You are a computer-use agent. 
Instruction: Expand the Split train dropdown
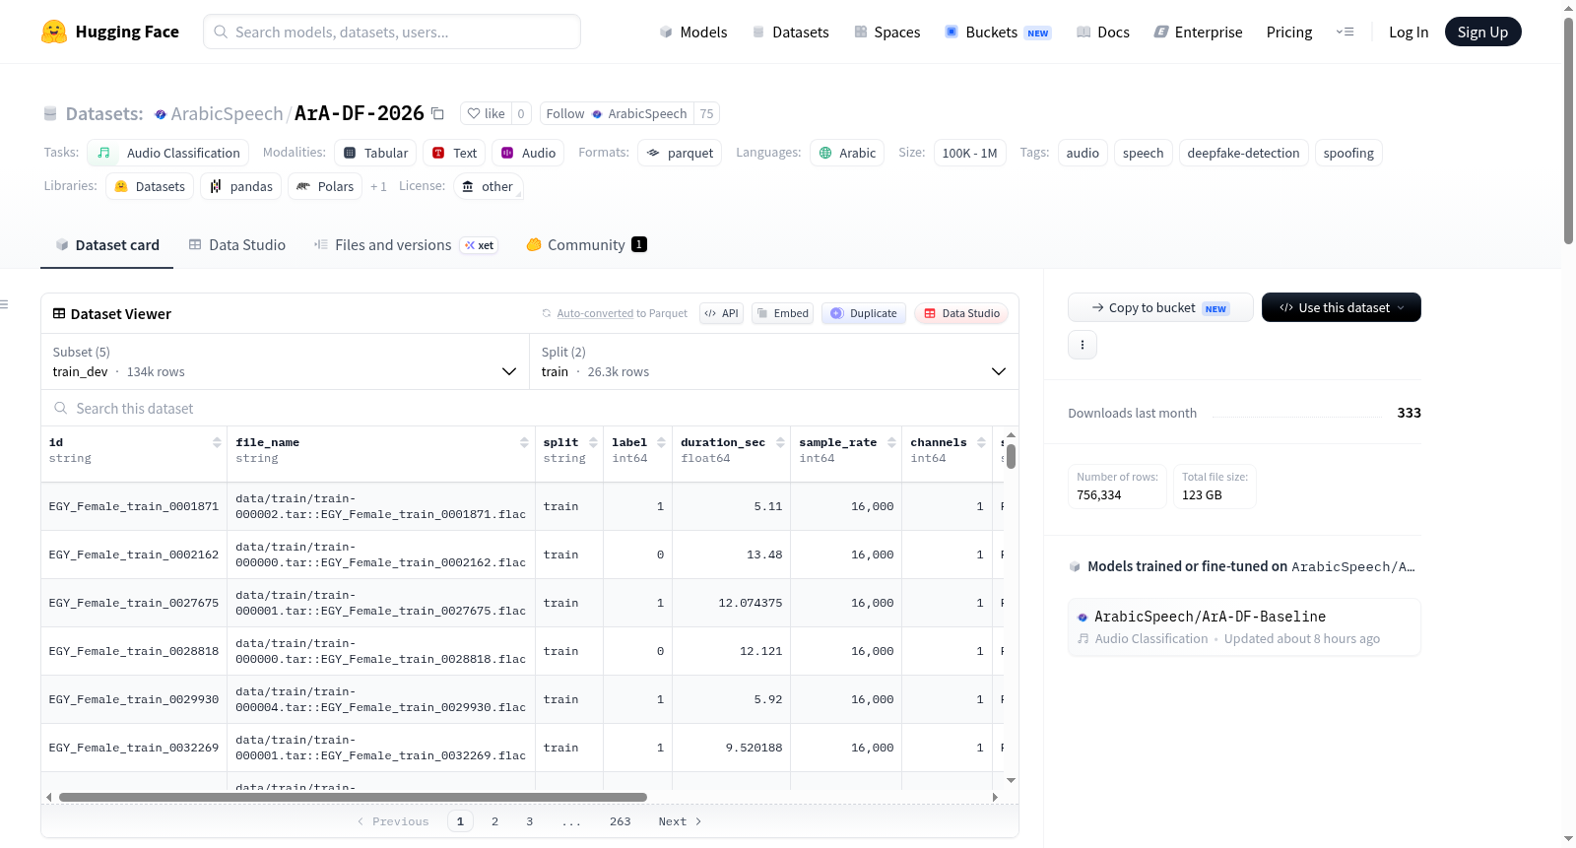774,361
